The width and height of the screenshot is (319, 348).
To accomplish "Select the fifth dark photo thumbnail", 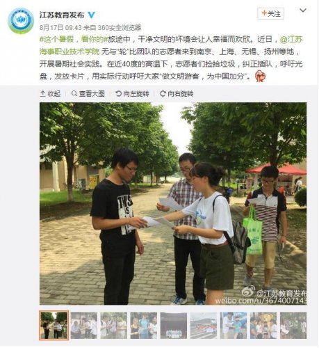I will [174, 326].
